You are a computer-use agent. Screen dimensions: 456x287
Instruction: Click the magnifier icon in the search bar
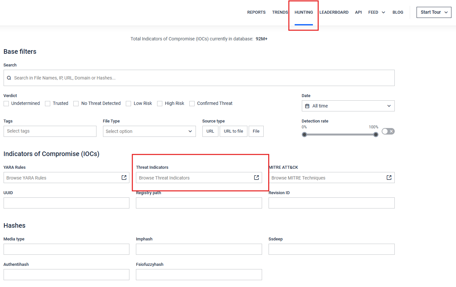[9, 78]
